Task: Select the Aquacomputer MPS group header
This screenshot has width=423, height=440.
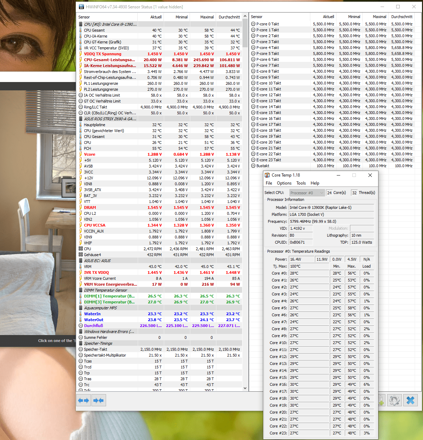Action: 159,308
